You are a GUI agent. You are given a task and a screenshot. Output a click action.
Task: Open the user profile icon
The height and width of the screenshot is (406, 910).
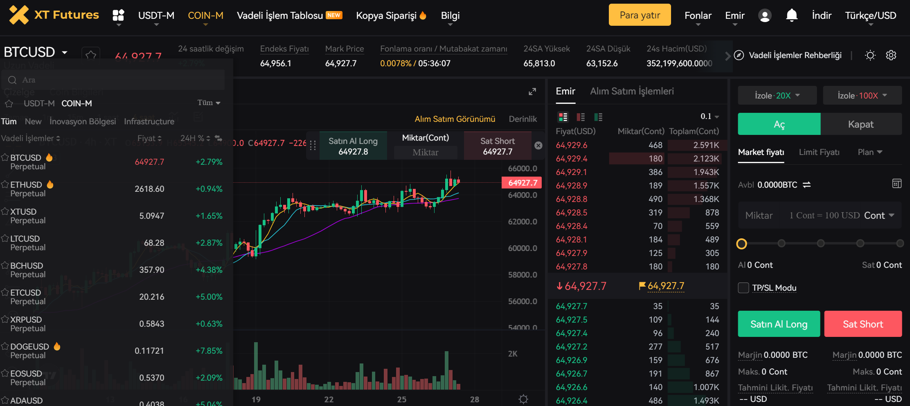pos(765,16)
